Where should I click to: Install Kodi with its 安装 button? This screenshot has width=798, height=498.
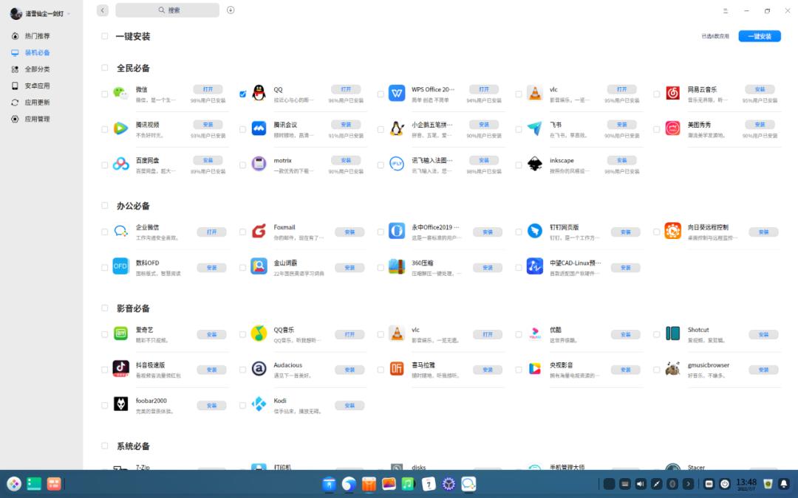[x=349, y=406]
